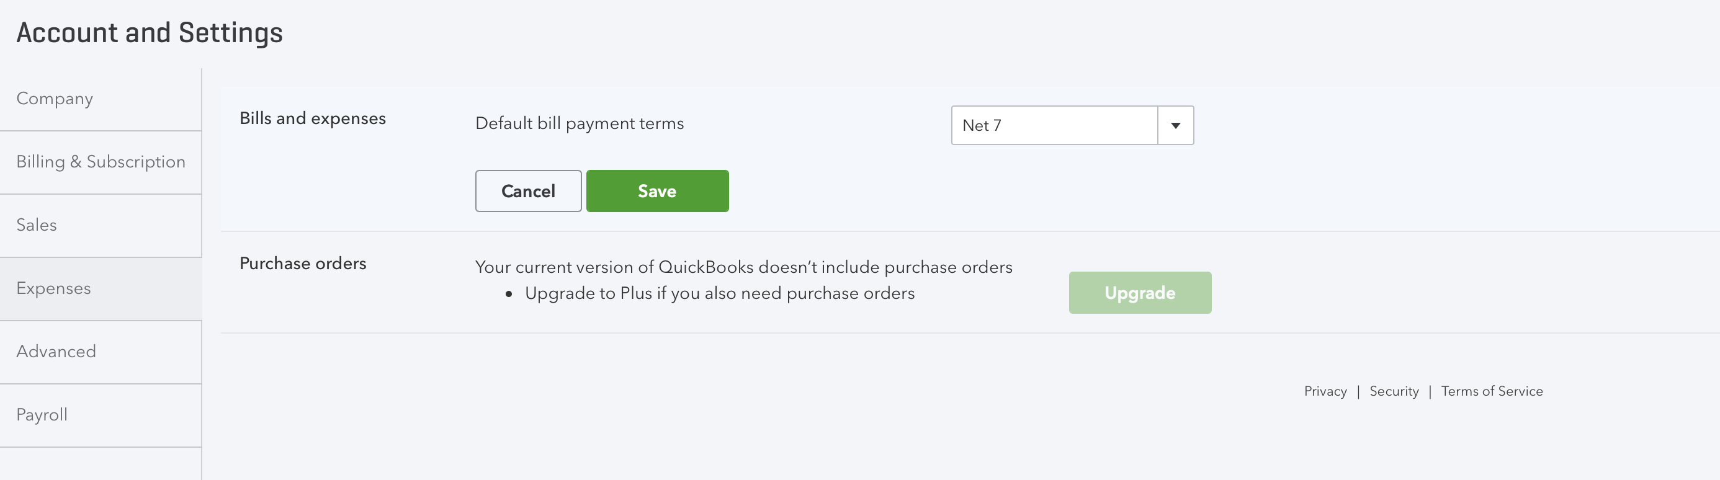This screenshot has width=1720, height=480.
Task: Open the Privacy link
Action: (1325, 391)
